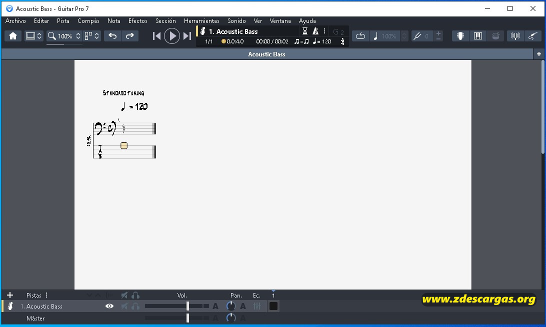This screenshot has height=327, width=546.
Task: Toggle visibility eye of Acoustic Bass track
Action: point(109,306)
